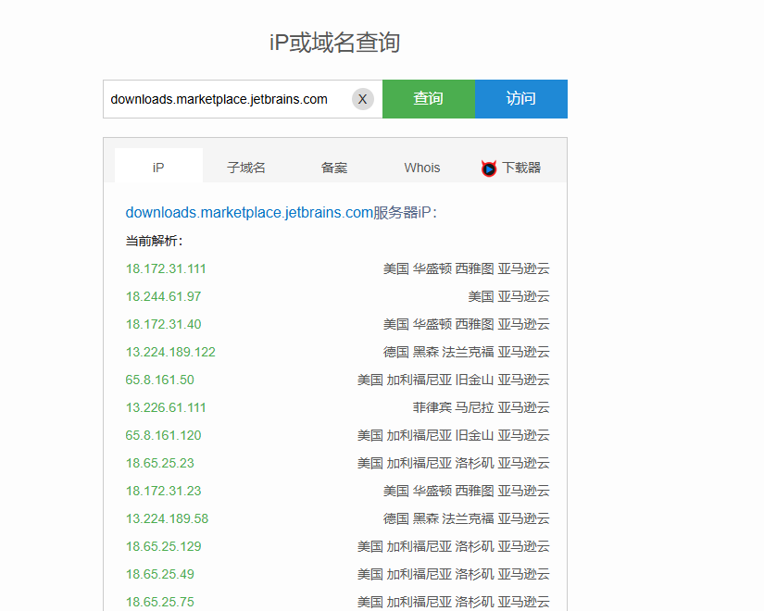Click location text beside 65.8.161.50
Image resolution: width=764 pixels, height=611 pixels.
(454, 380)
